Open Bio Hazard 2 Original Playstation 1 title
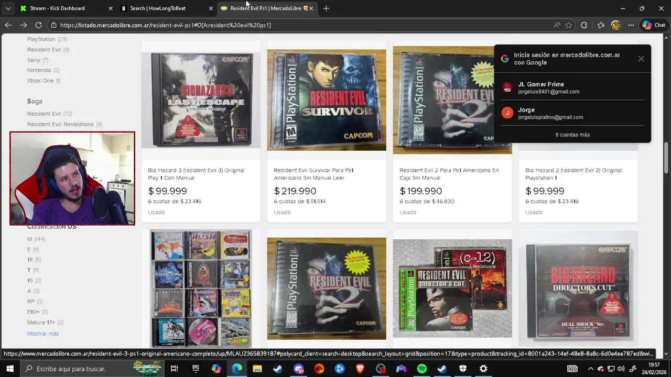Screen dimensions: 671x377 (x=573, y=174)
